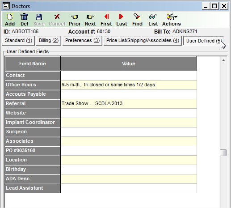Click the Website value field
The height and width of the screenshot is (208, 231).
click(x=129, y=113)
